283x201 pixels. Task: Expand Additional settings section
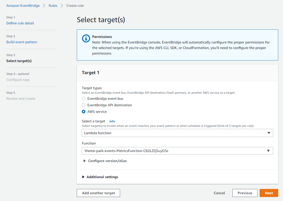click(x=100, y=177)
